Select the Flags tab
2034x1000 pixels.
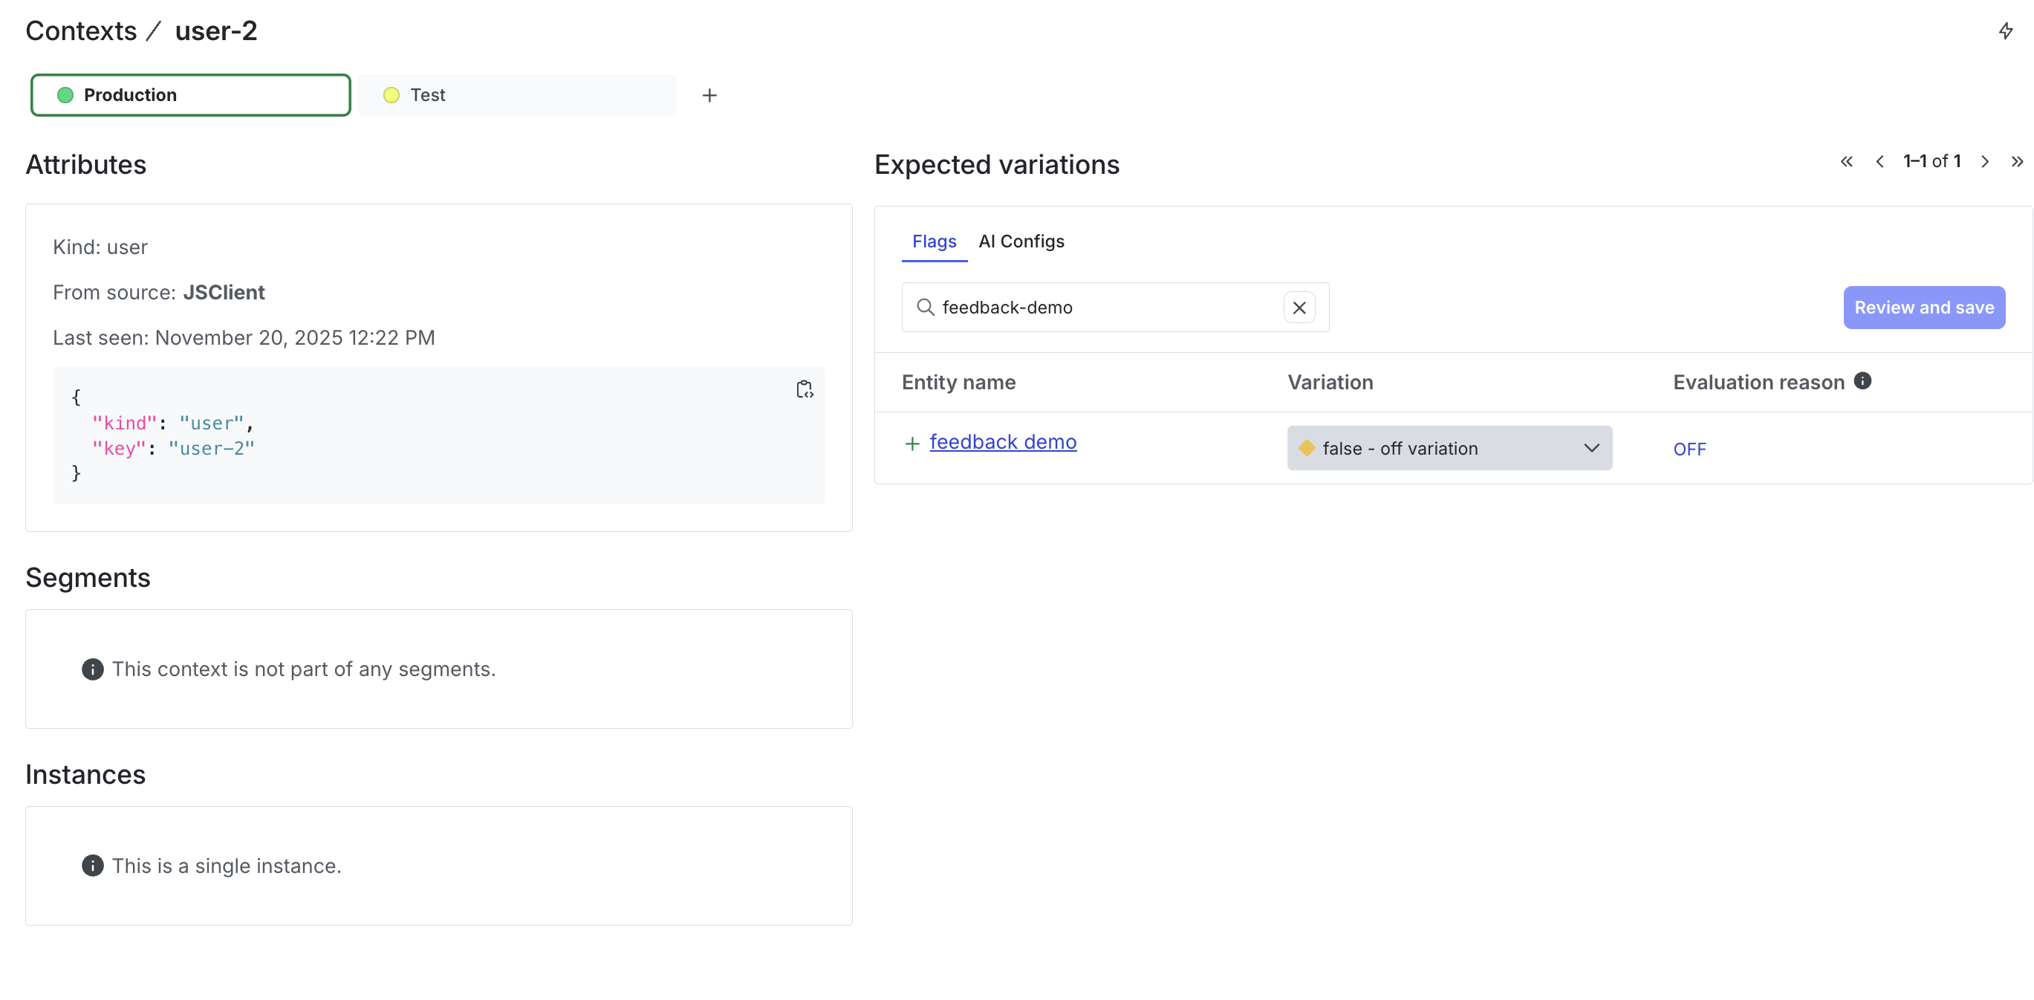934,241
